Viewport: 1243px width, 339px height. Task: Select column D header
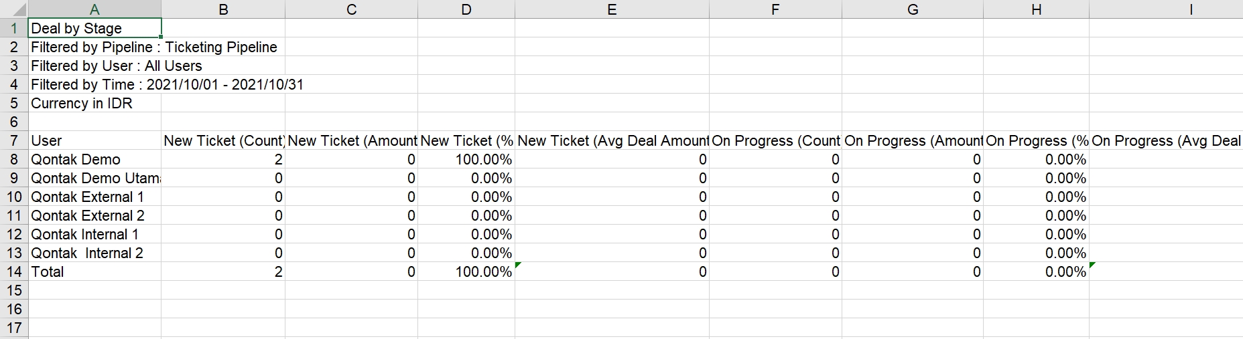466,9
